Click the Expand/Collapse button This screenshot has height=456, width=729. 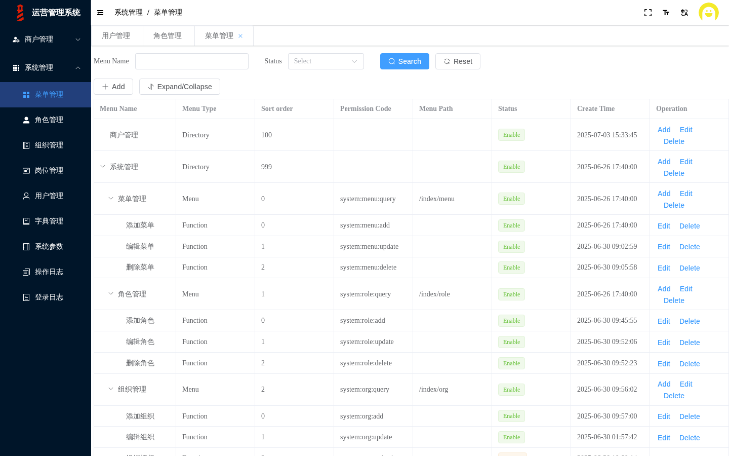[x=180, y=87]
